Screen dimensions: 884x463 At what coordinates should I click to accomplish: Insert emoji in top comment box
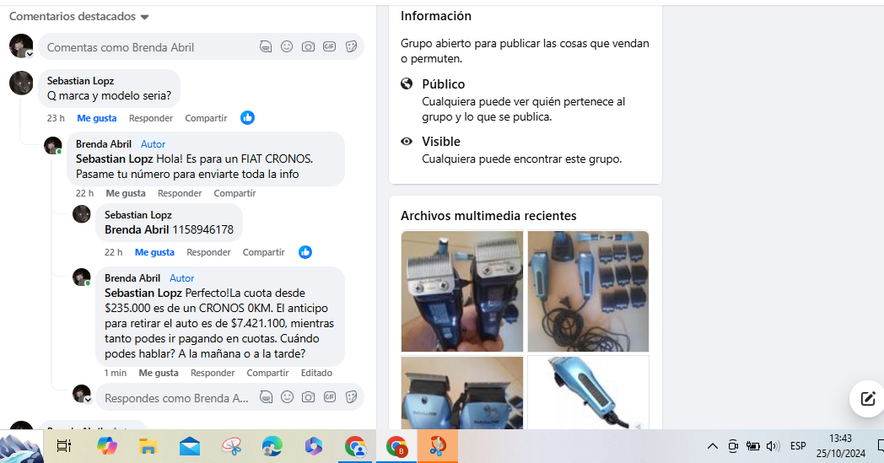[x=287, y=47]
